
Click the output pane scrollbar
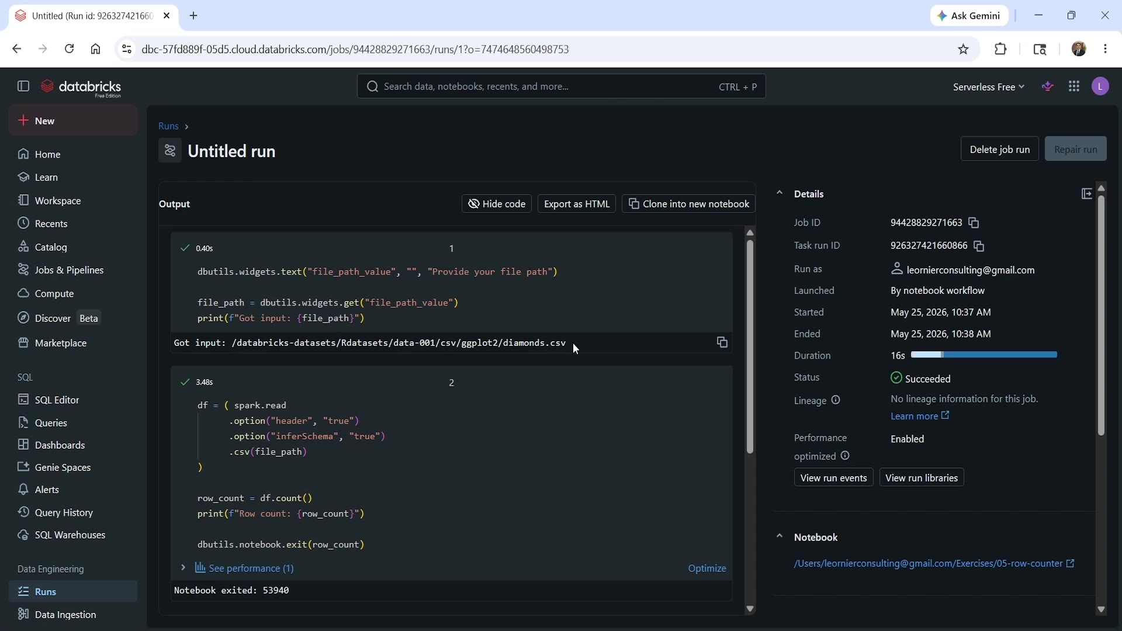[750, 347]
